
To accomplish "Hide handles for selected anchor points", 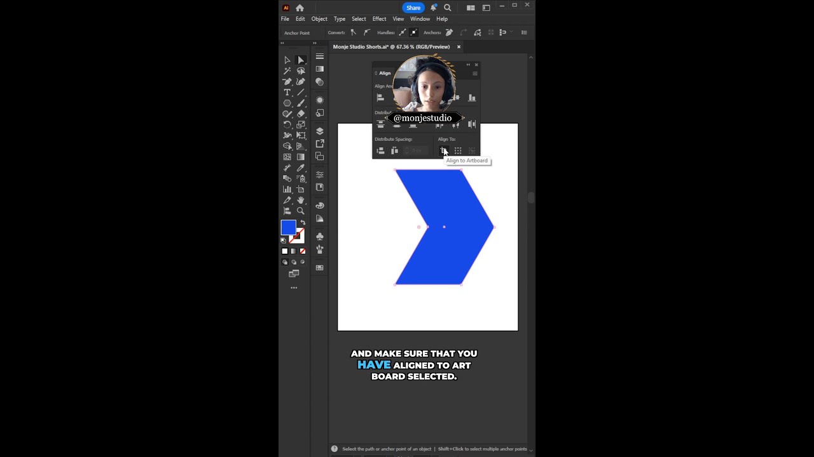I will pyautogui.click(x=414, y=32).
